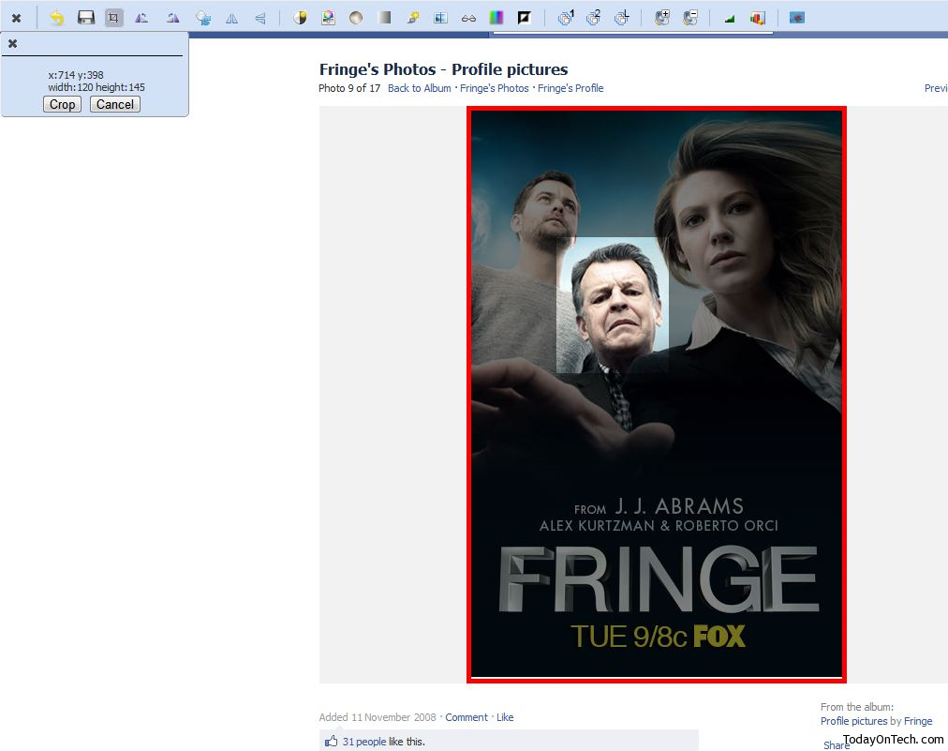Click the brightness and contrast icon

tap(300, 18)
